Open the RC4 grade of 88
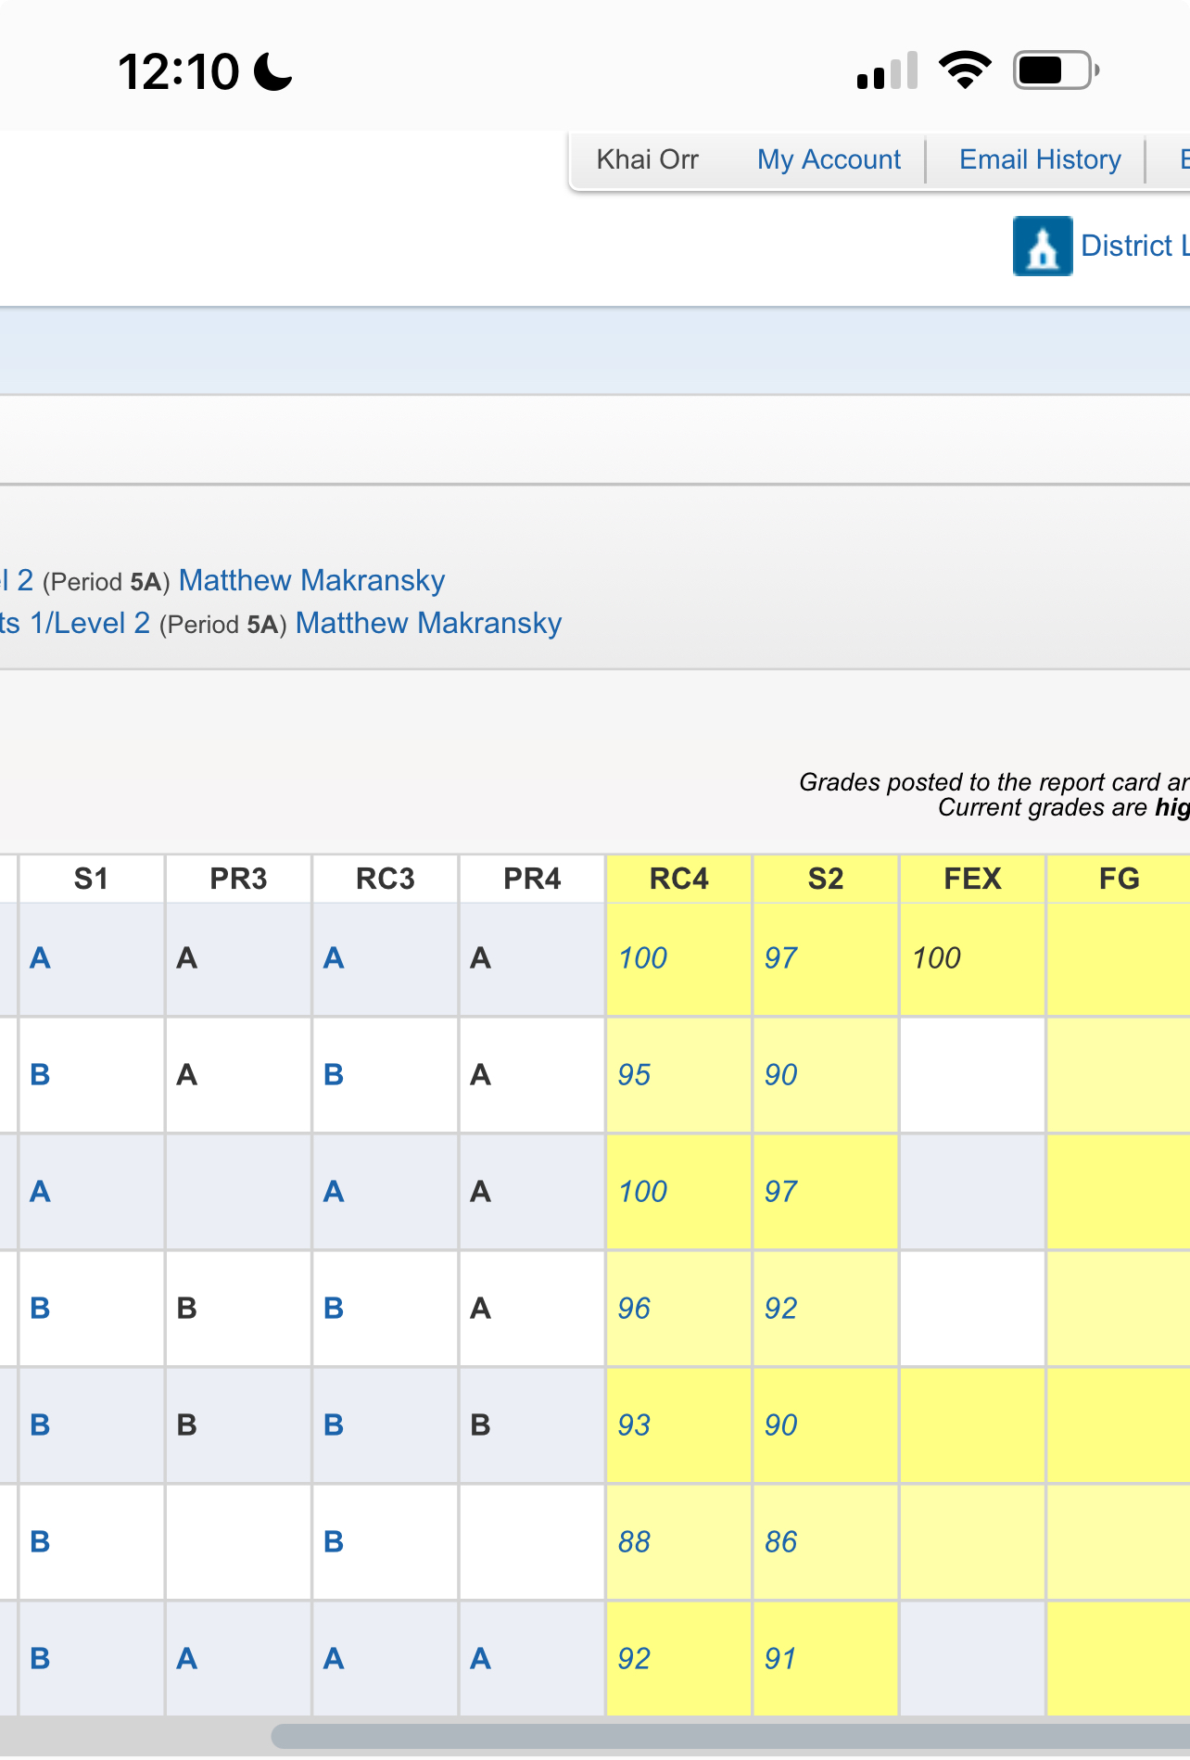Screen dimensions: 1190x1760 pyautogui.click(x=634, y=1542)
